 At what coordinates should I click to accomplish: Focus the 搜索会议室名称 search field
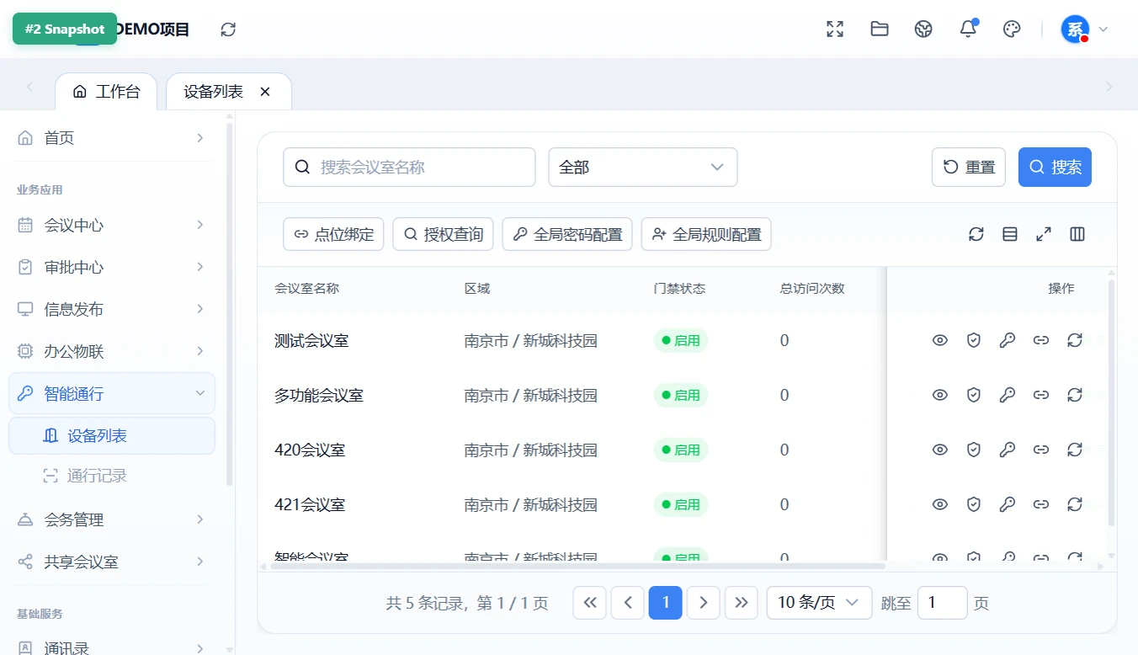point(409,168)
